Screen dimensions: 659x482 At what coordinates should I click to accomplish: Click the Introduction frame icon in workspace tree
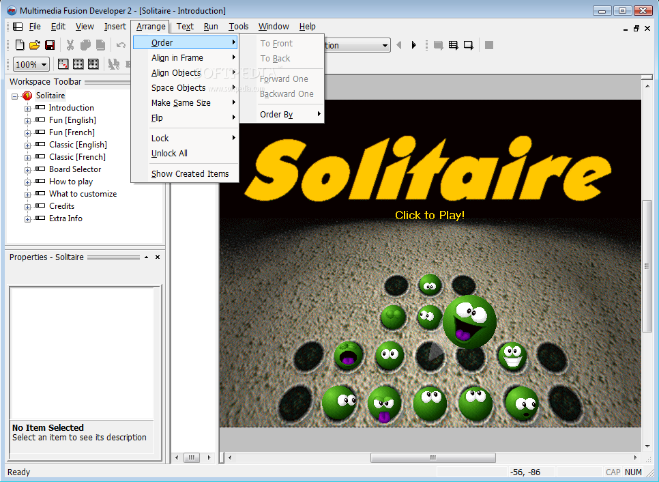tap(40, 108)
